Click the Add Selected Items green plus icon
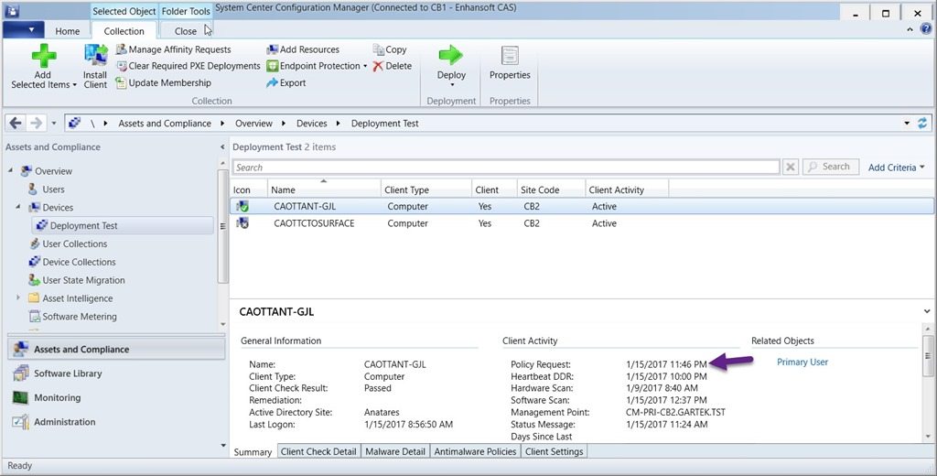937x476 pixels. tap(44, 56)
